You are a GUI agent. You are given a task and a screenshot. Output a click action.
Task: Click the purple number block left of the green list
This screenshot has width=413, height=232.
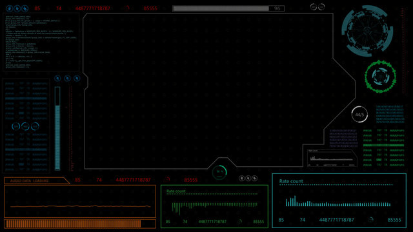(343, 139)
